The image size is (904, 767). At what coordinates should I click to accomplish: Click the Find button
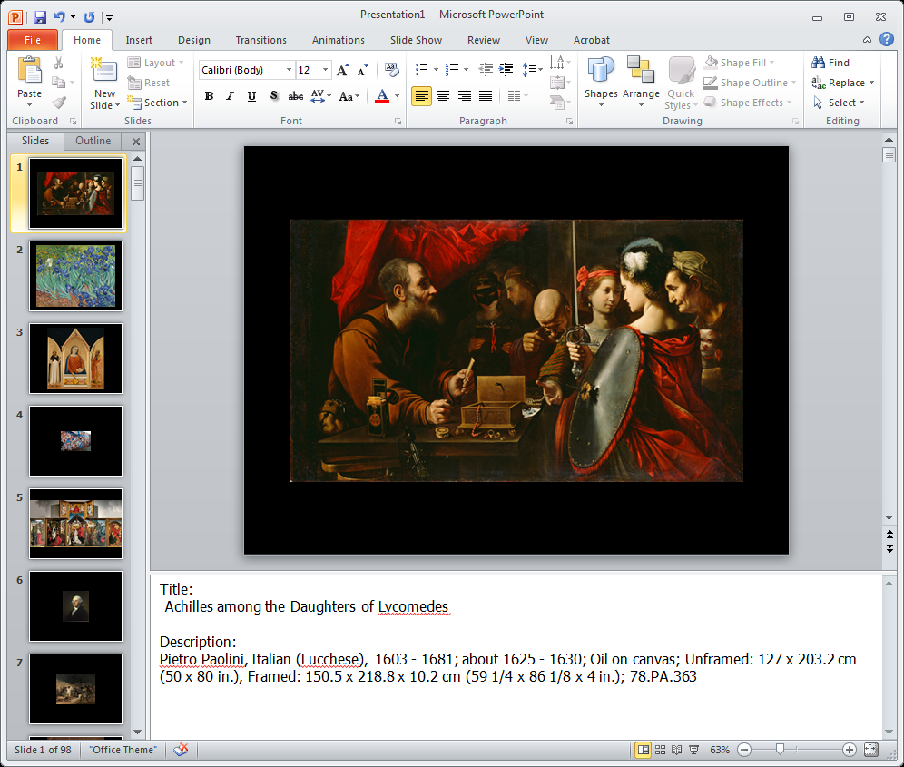(831, 63)
